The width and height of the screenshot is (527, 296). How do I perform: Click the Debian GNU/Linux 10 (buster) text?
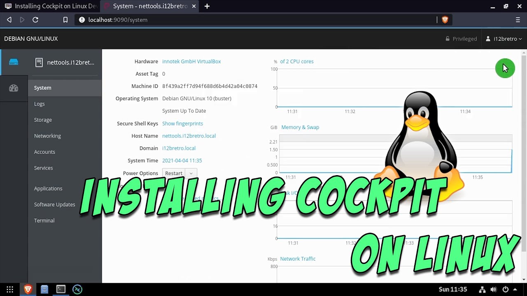(197, 98)
